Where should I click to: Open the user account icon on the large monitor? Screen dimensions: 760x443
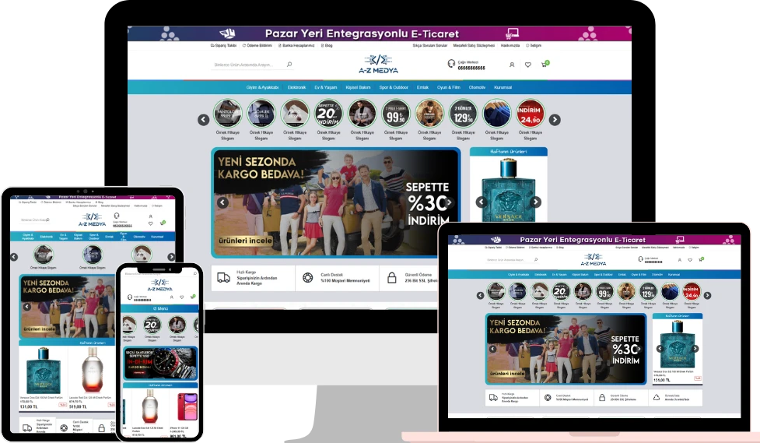[x=511, y=65]
